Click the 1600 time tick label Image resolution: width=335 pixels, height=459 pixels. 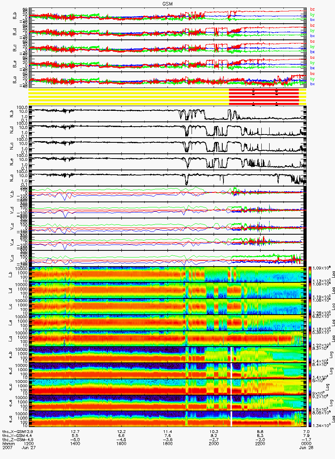(121, 444)
